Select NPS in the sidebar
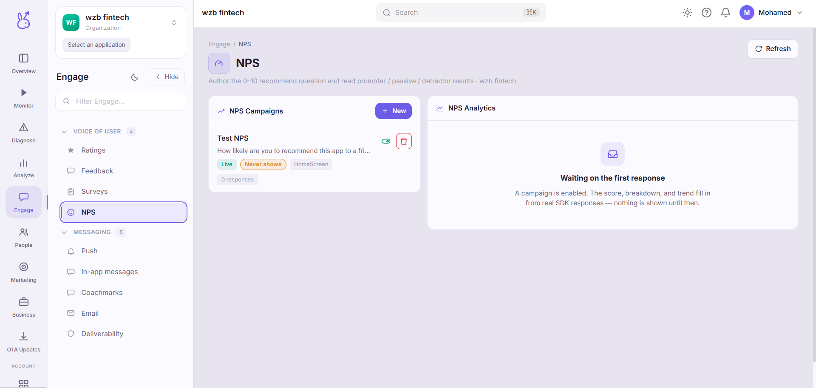This screenshot has height=388, width=816. 123,212
